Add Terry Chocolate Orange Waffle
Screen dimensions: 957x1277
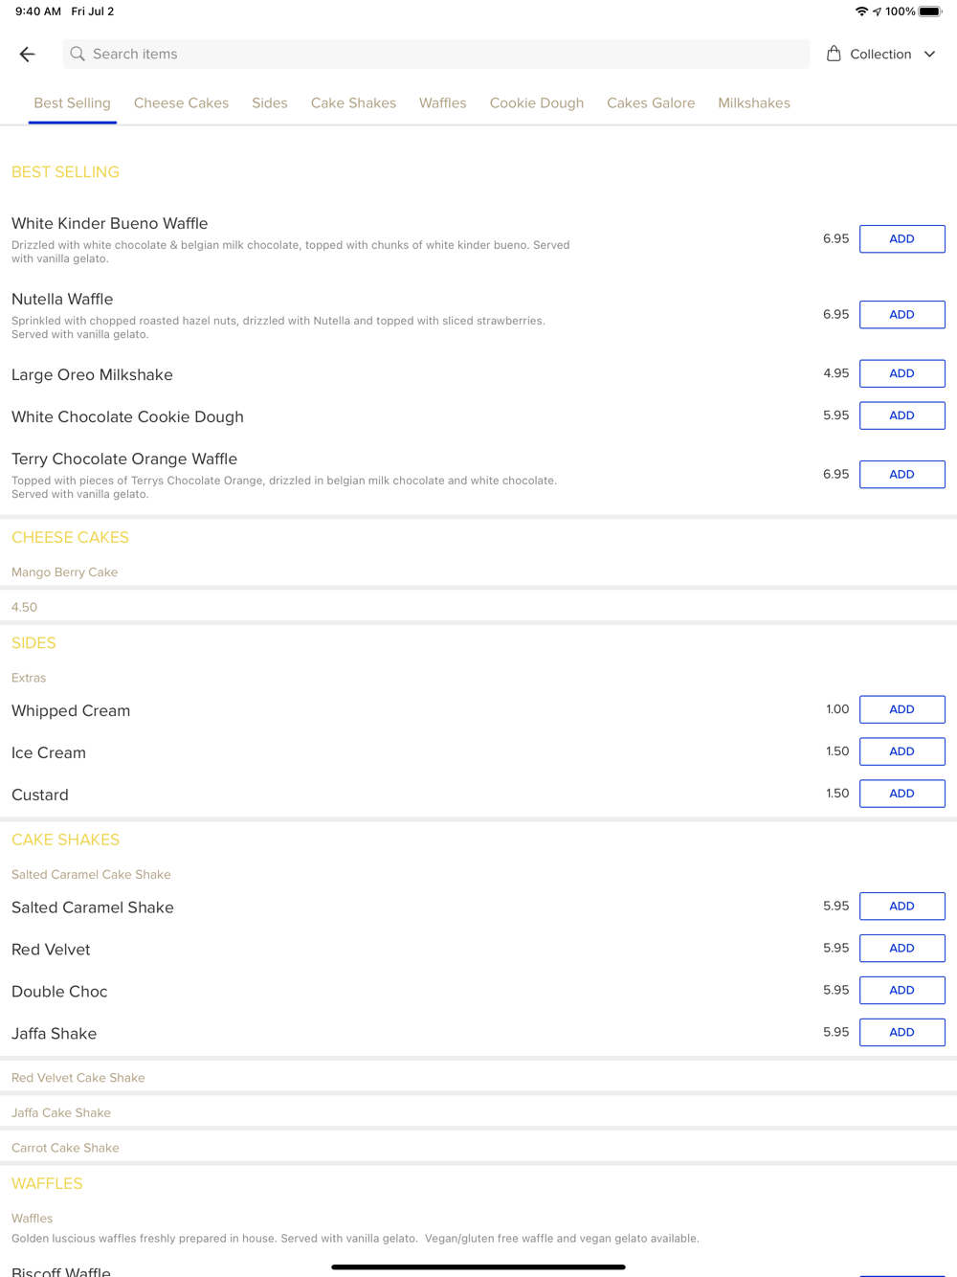pyautogui.click(x=901, y=474)
